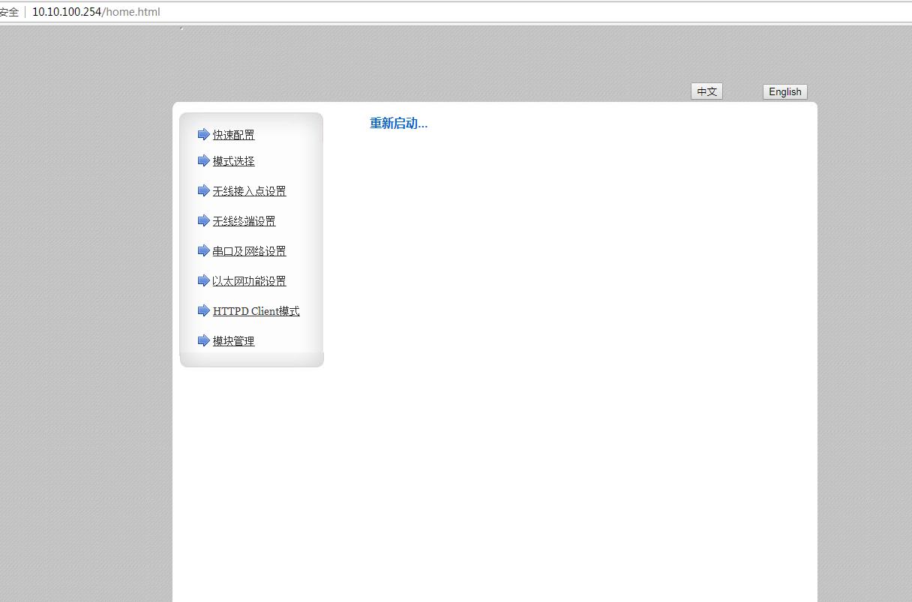The height and width of the screenshot is (602, 912).
Task: Click the 重新启动... heading text
Action: (x=398, y=124)
